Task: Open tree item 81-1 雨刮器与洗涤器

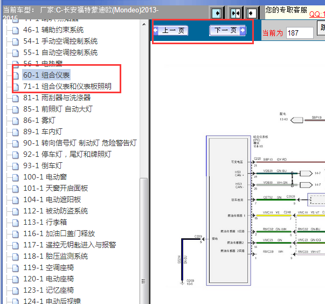Action: click(57, 98)
